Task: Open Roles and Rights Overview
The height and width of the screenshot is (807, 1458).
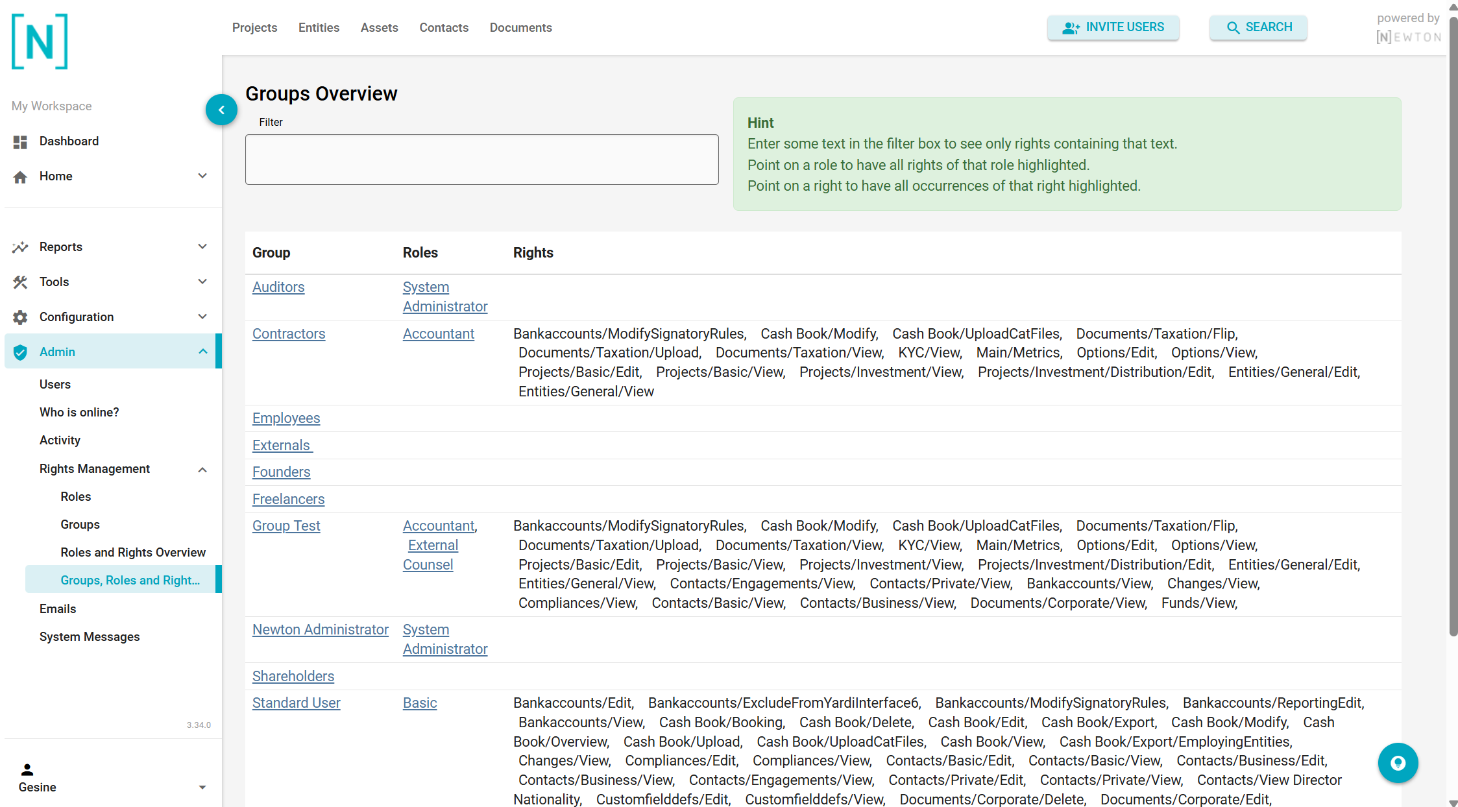Action: point(133,552)
